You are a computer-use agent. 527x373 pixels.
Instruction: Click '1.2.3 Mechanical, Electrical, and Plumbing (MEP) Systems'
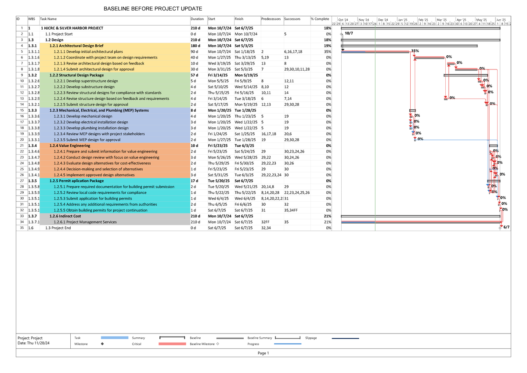point(99,110)
